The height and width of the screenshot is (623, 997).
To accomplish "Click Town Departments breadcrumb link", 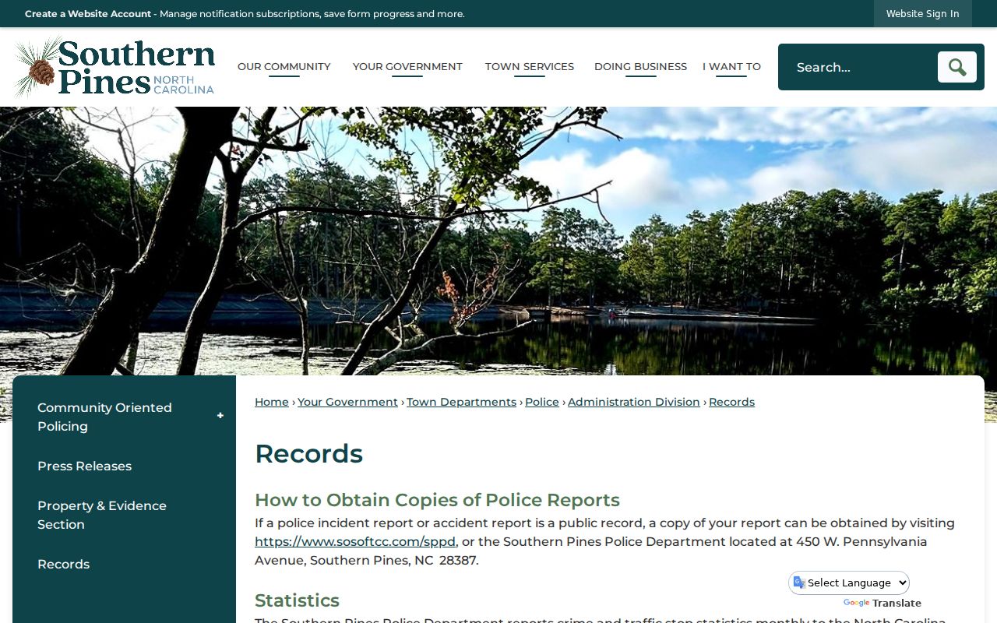I will pyautogui.click(x=461, y=402).
